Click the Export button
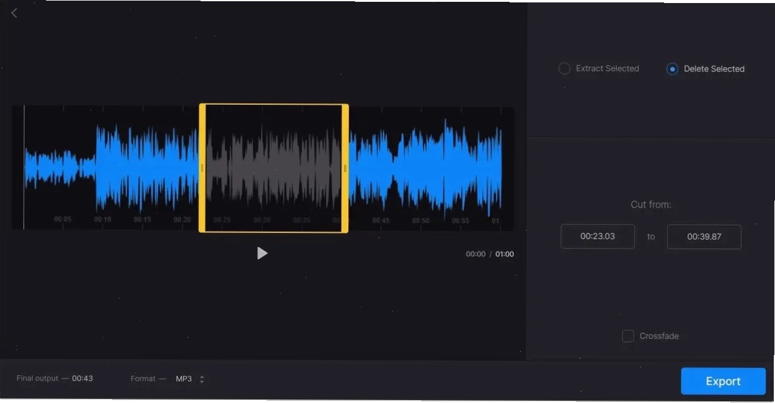 coord(723,381)
